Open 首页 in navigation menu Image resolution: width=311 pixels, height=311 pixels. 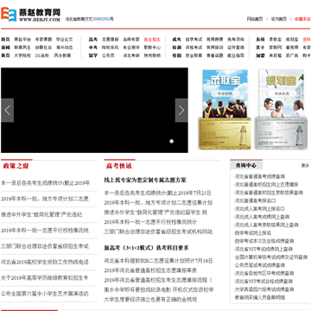click(5, 40)
